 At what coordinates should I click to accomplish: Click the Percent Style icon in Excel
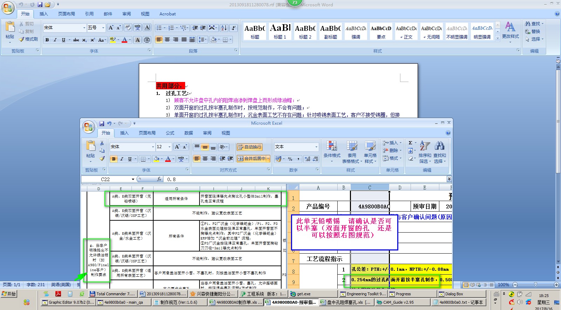pos(290,159)
